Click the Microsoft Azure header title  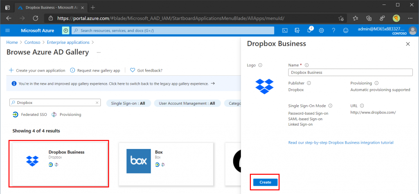[37, 30]
